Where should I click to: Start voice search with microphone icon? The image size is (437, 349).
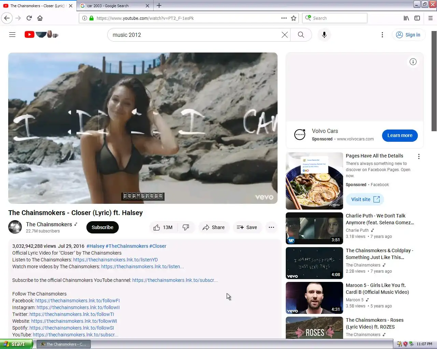click(324, 35)
